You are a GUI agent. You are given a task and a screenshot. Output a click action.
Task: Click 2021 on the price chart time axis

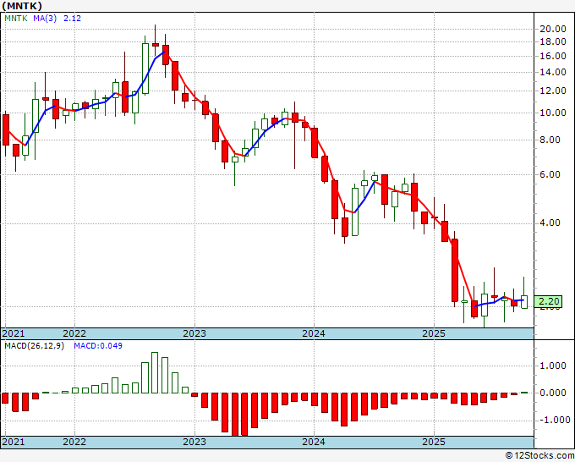pyautogui.click(x=14, y=333)
